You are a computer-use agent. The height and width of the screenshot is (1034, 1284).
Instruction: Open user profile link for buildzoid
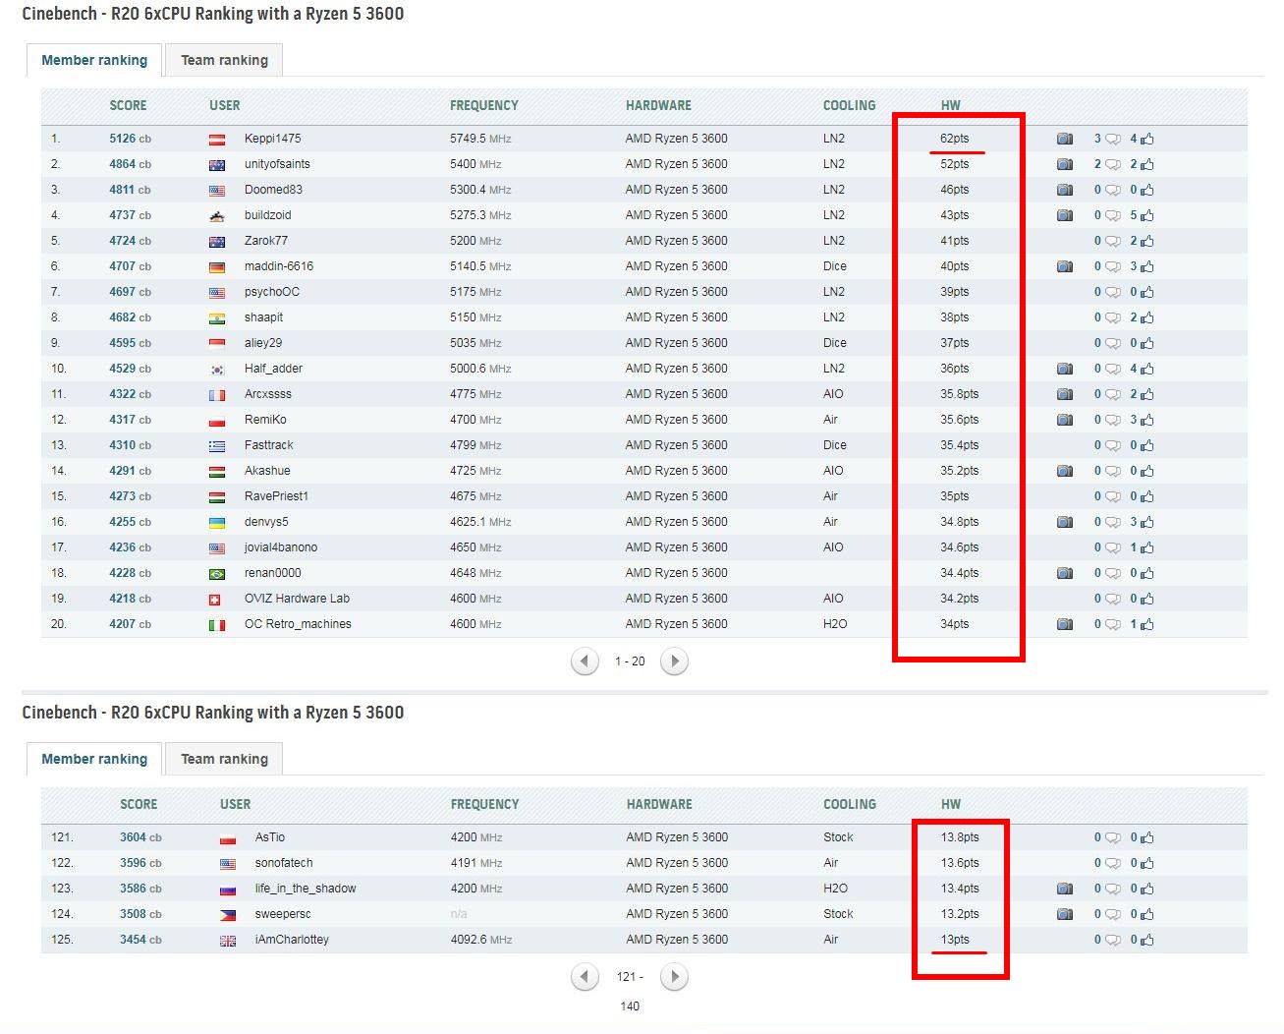pyautogui.click(x=267, y=215)
